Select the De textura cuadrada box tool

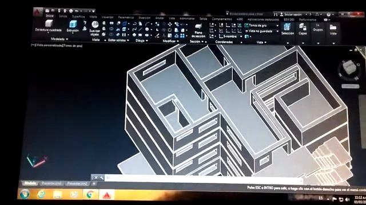(x=49, y=26)
